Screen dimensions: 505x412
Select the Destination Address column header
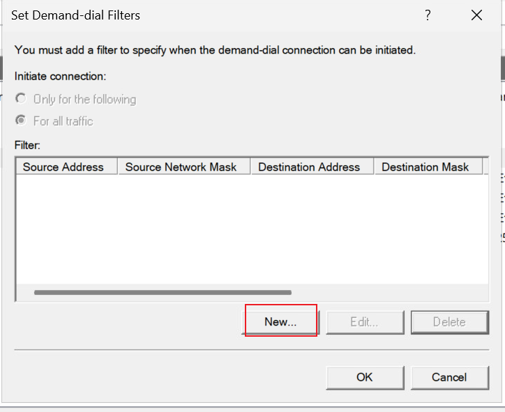point(312,167)
